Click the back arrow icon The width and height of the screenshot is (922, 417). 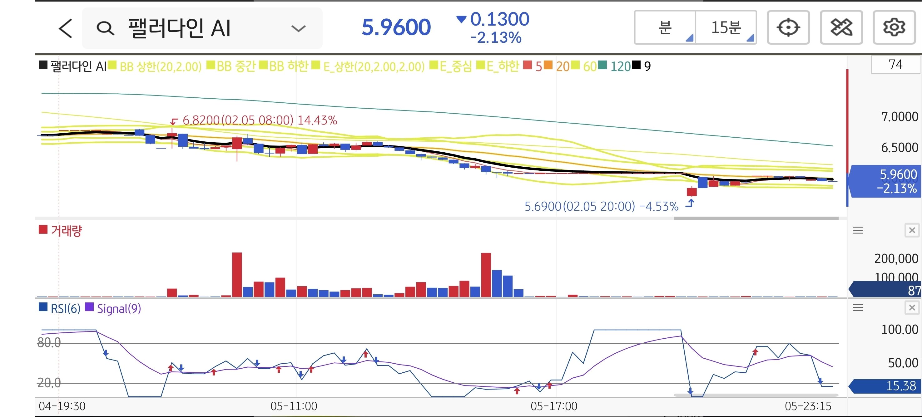[x=66, y=28]
